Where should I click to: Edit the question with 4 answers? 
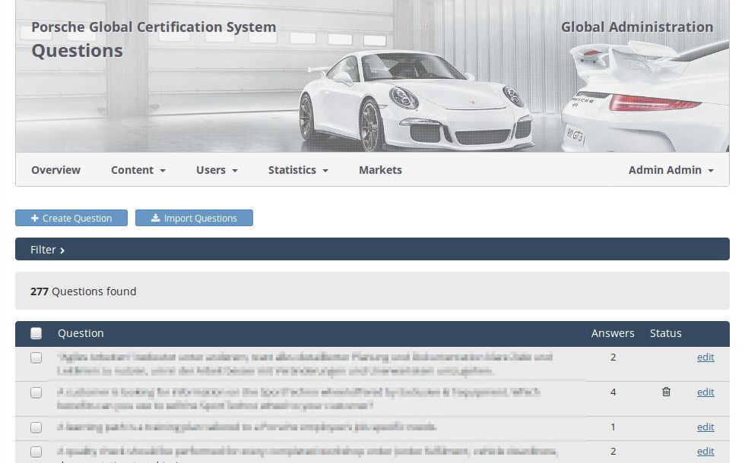[705, 392]
